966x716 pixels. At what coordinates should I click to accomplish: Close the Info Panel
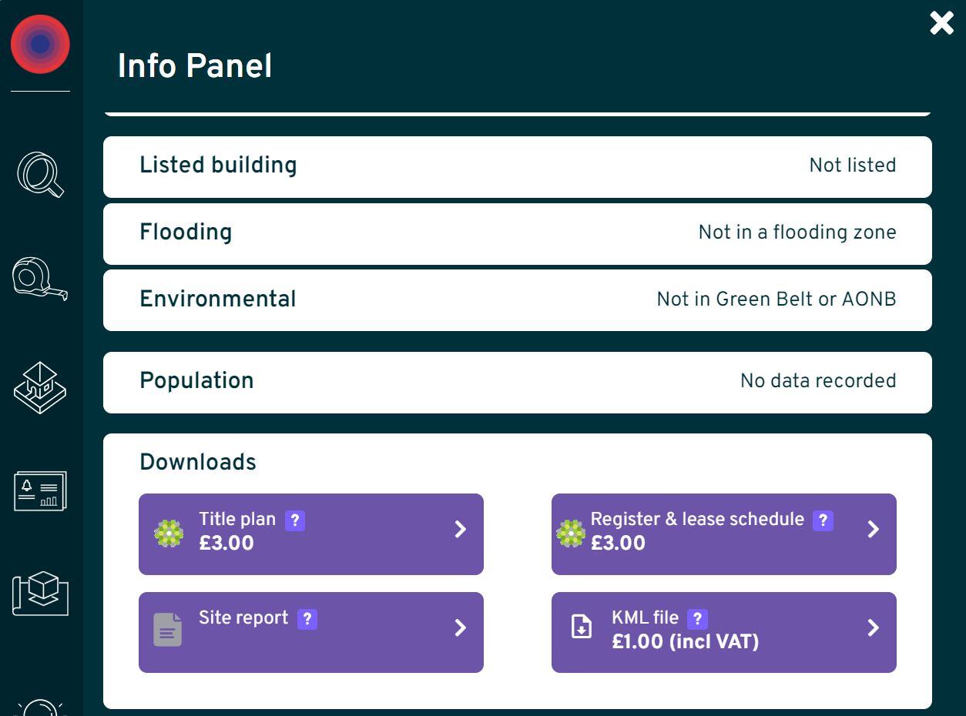941,23
